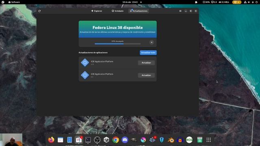Open the green trash icon in dock
Image resolution: width=260 pixels, height=146 pixels.
point(200,140)
